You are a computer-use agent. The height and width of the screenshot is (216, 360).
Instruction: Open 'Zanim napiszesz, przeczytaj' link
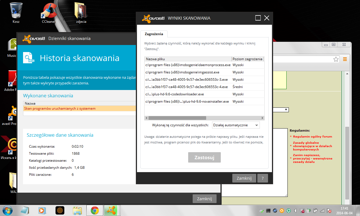(x=312, y=158)
